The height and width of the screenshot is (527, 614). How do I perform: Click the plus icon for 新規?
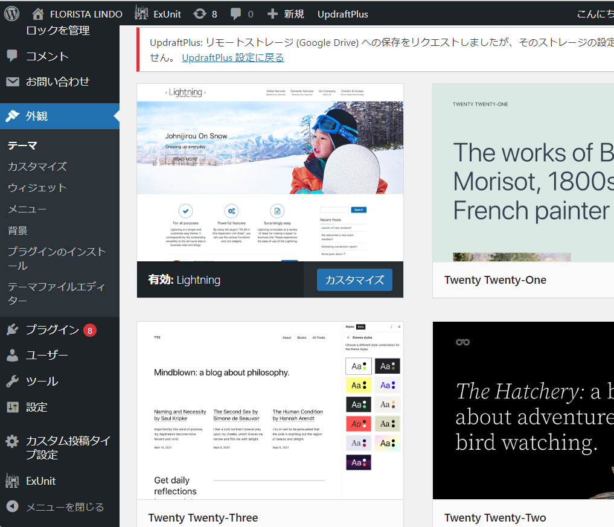pyautogui.click(x=272, y=14)
